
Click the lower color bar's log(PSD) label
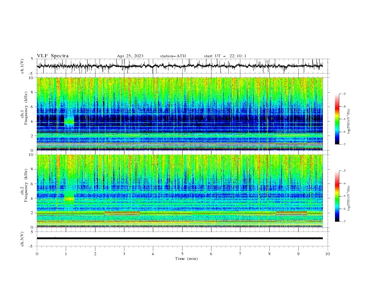[x=348, y=198]
